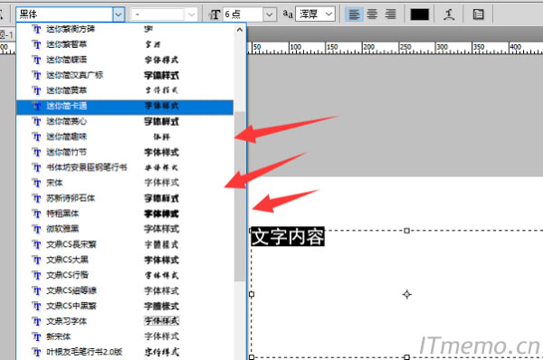Click the text box top-center handle

407,231
